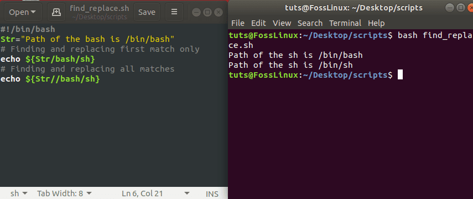This screenshot has width=473, height=199.
Task: Open the terminal Edit menu
Action: coord(258,23)
